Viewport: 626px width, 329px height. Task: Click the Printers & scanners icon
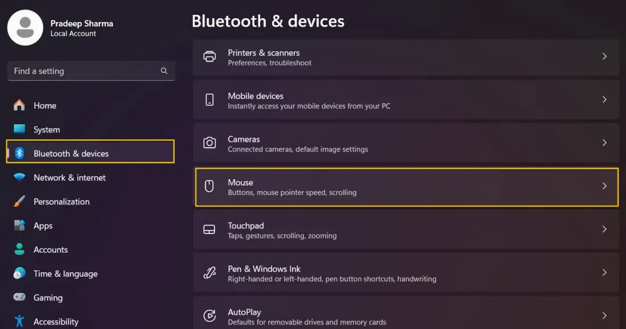click(210, 56)
